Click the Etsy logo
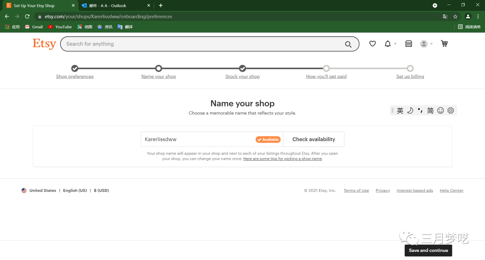The width and height of the screenshot is (485, 260). pos(44,44)
